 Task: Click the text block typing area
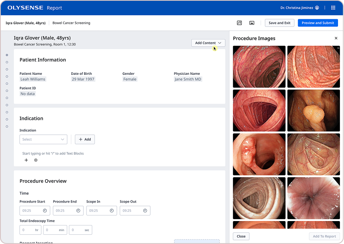pos(53,153)
